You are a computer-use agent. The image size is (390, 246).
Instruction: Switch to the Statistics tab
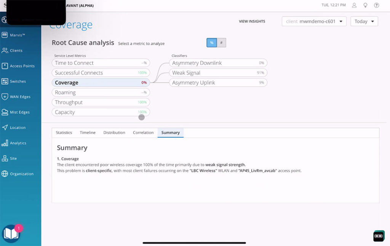pyautogui.click(x=64, y=133)
